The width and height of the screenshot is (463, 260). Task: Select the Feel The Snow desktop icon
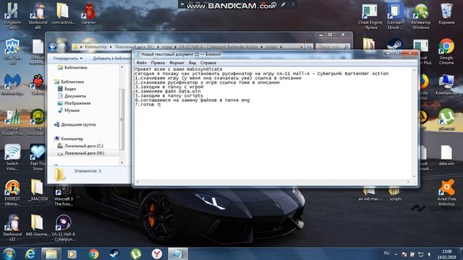tap(38, 157)
